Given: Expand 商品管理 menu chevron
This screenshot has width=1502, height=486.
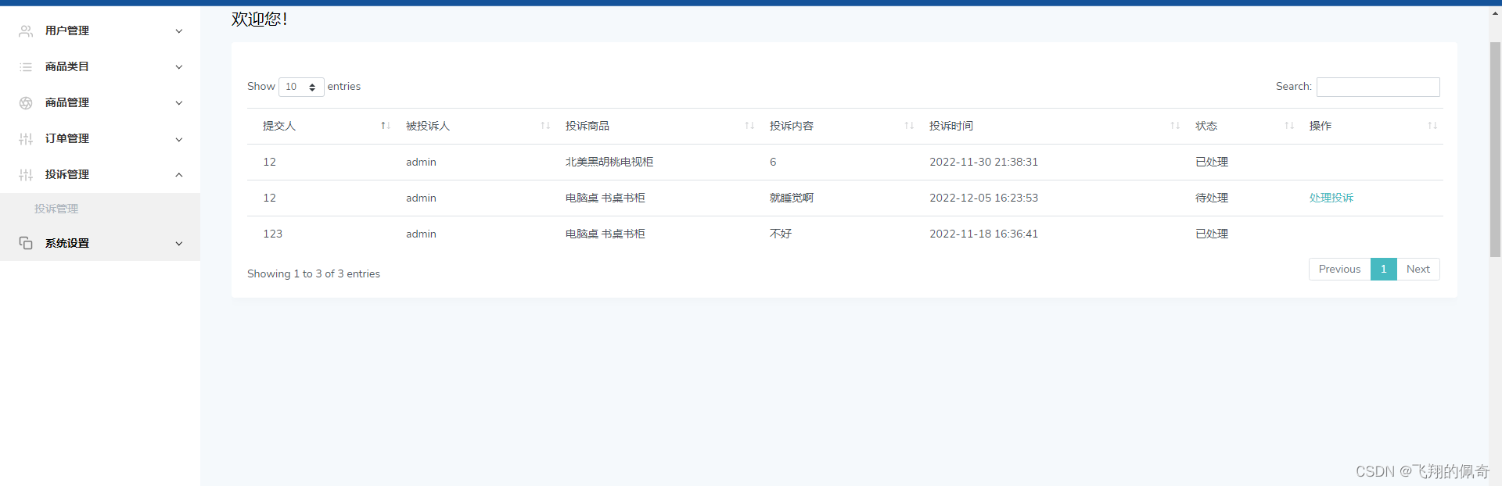Looking at the screenshot, I should tap(178, 103).
